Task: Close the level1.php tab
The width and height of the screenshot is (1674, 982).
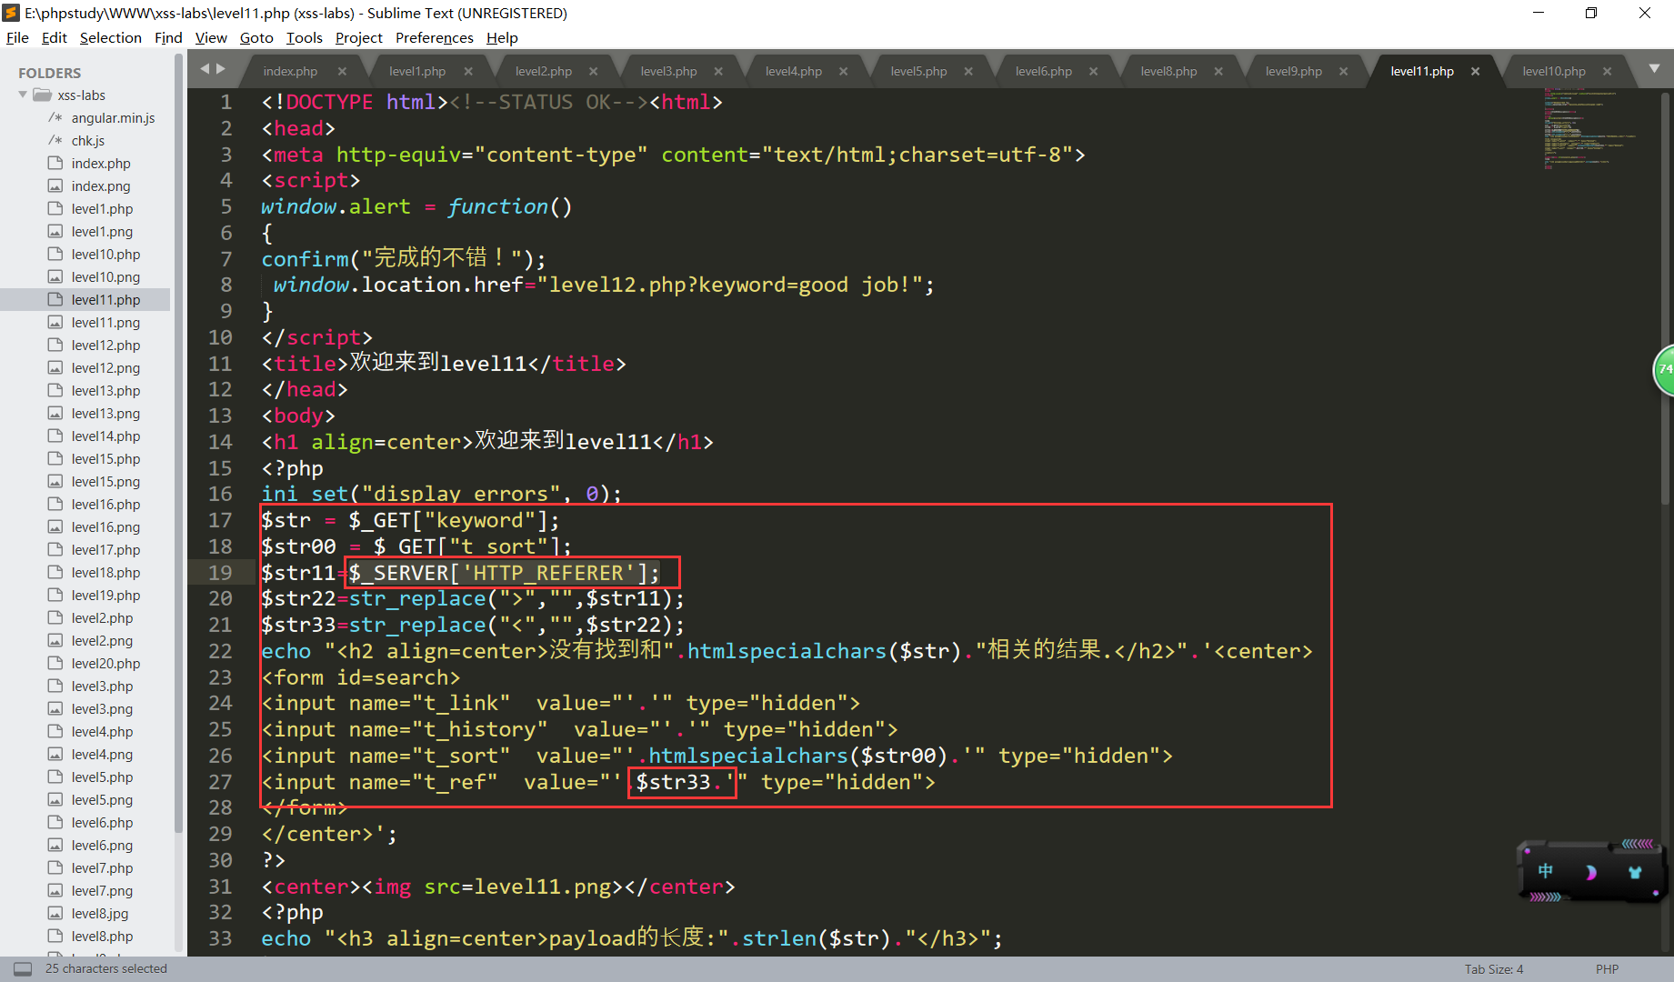Action: (468, 71)
